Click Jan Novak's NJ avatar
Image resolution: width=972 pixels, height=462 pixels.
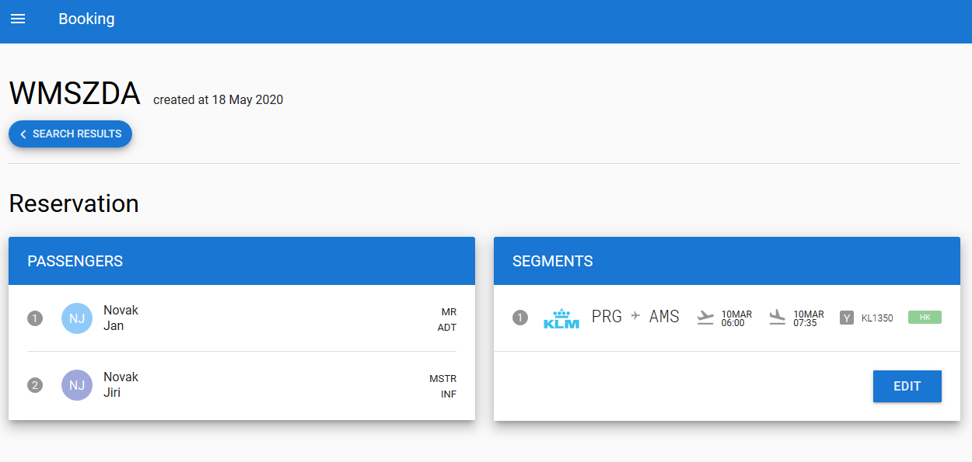(77, 318)
